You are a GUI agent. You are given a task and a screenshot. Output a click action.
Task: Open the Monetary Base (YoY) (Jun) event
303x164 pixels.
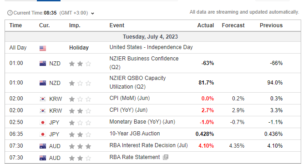pyautogui.click(x=142, y=122)
